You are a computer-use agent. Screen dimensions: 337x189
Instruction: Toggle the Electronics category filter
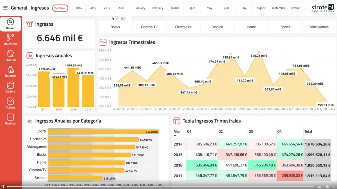(x=183, y=27)
